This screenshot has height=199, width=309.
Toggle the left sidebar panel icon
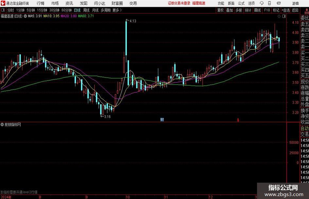3,10
